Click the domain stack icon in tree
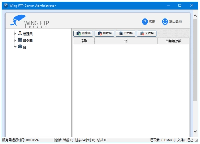Screen dimensions: 200x144 (x=20, y=47)
